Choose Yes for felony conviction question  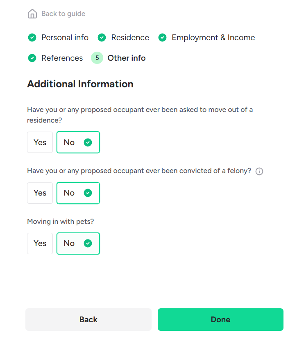(40, 193)
